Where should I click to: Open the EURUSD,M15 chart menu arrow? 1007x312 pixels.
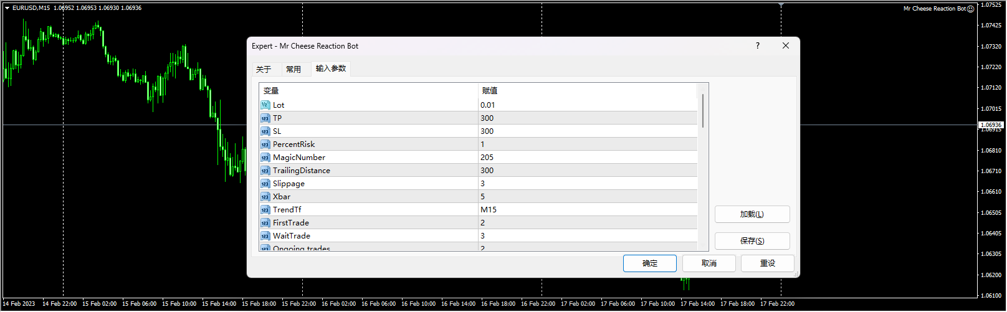[x=7, y=8]
